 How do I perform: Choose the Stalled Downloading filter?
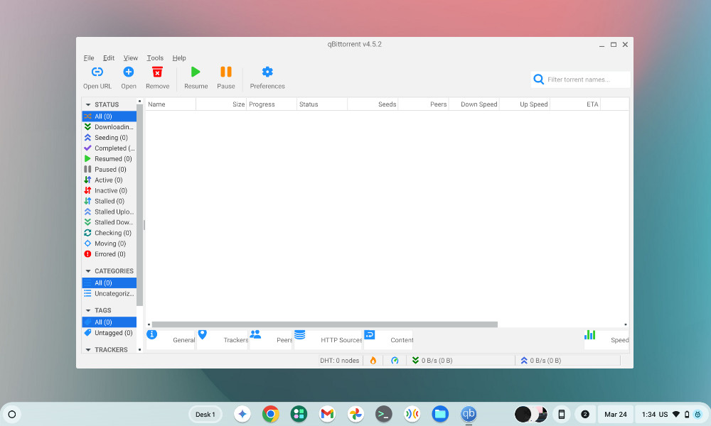109,222
